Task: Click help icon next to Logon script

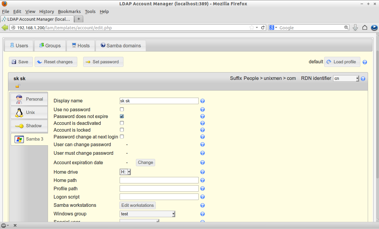Action: (203, 197)
